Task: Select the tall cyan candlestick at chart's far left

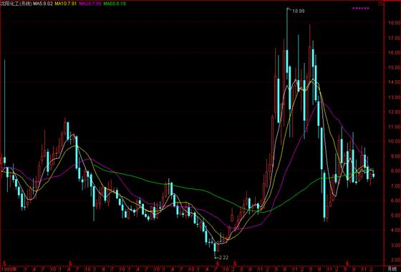Action: click(x=4, y=111)
